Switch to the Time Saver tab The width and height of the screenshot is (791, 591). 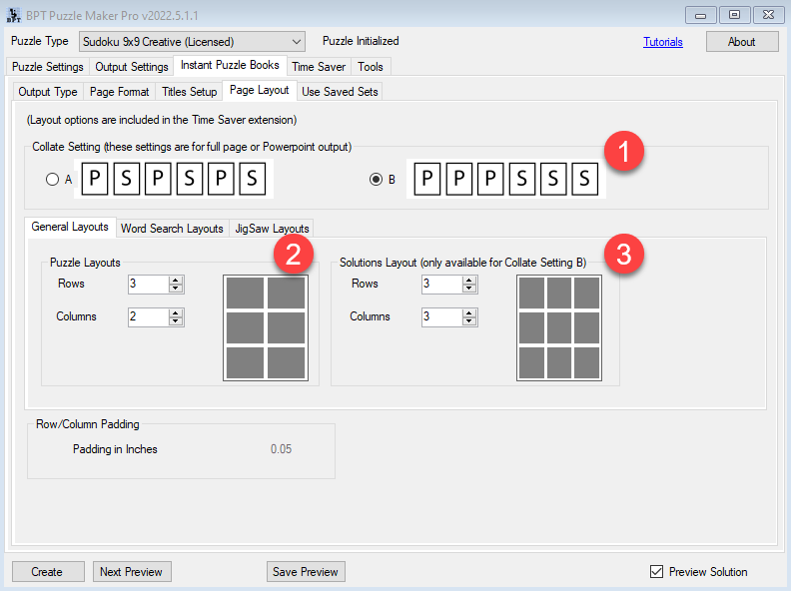point(319,67)
